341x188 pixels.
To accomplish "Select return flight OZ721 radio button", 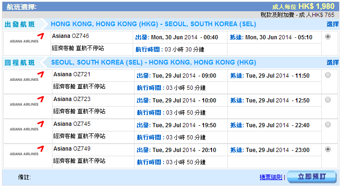I will (327, 74).
